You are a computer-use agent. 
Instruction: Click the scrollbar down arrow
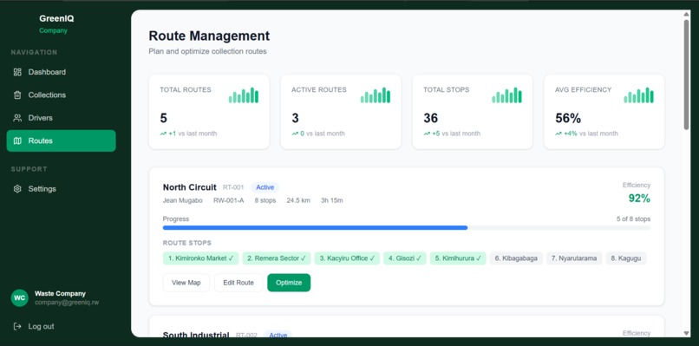pyautogui.click(x=687, y=333)
